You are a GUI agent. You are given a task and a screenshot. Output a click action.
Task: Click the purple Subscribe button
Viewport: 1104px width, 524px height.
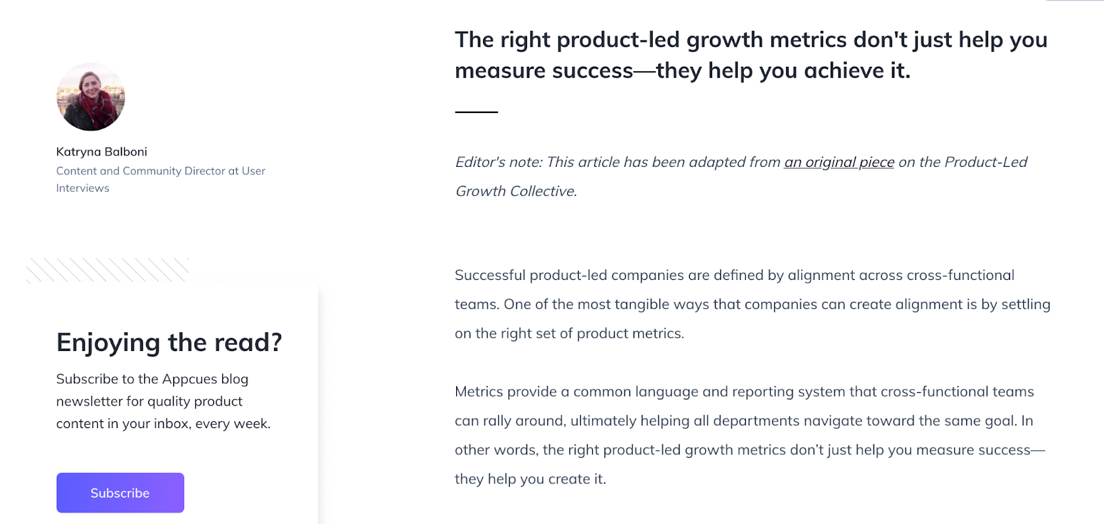(120, 492)
